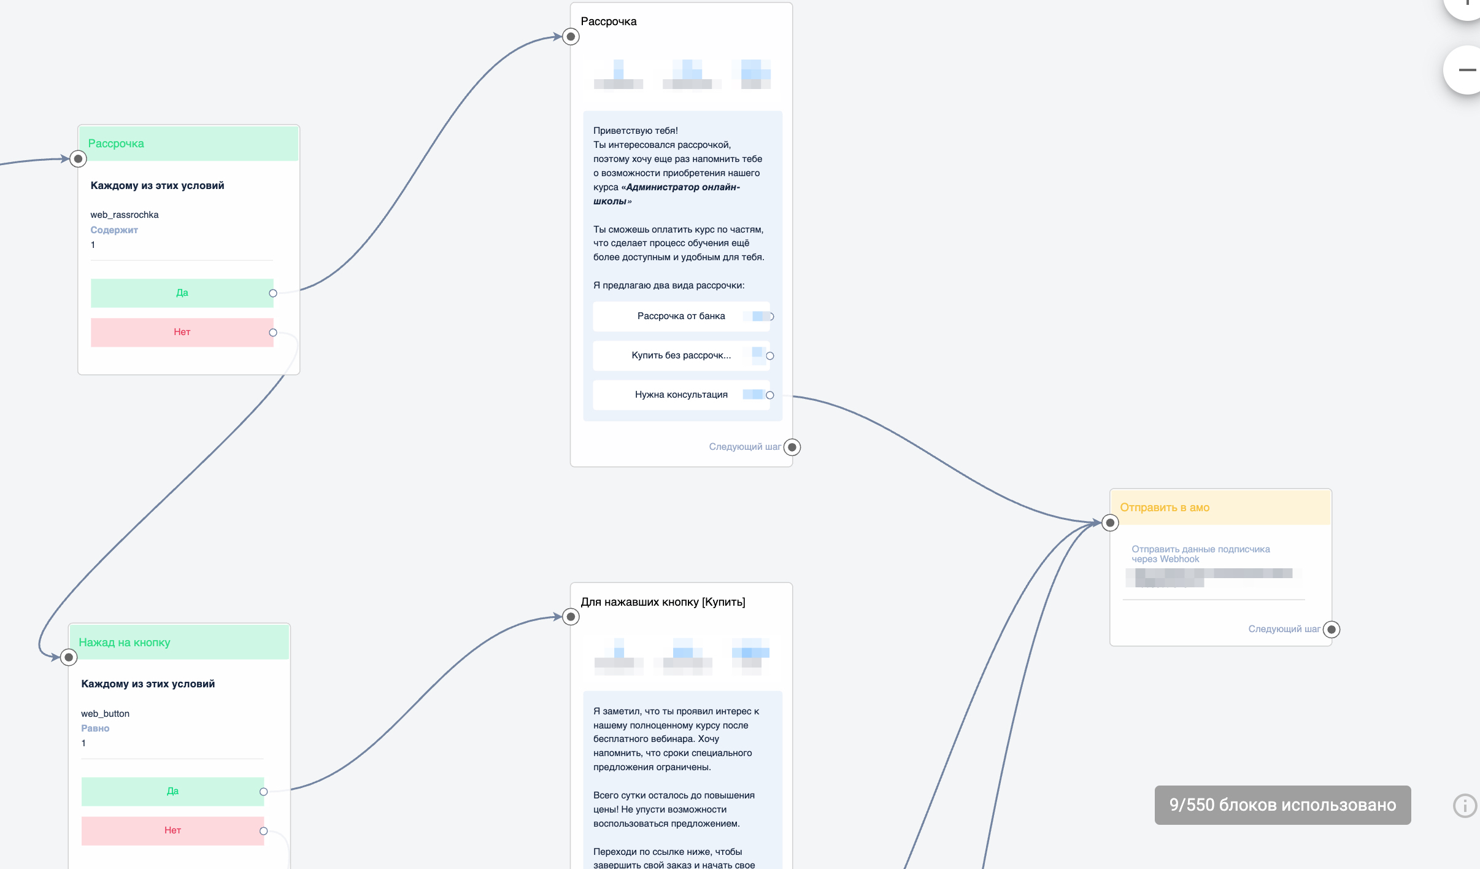Click the Нужна консультация button
1480x869 pixels.
pos(680,395)
